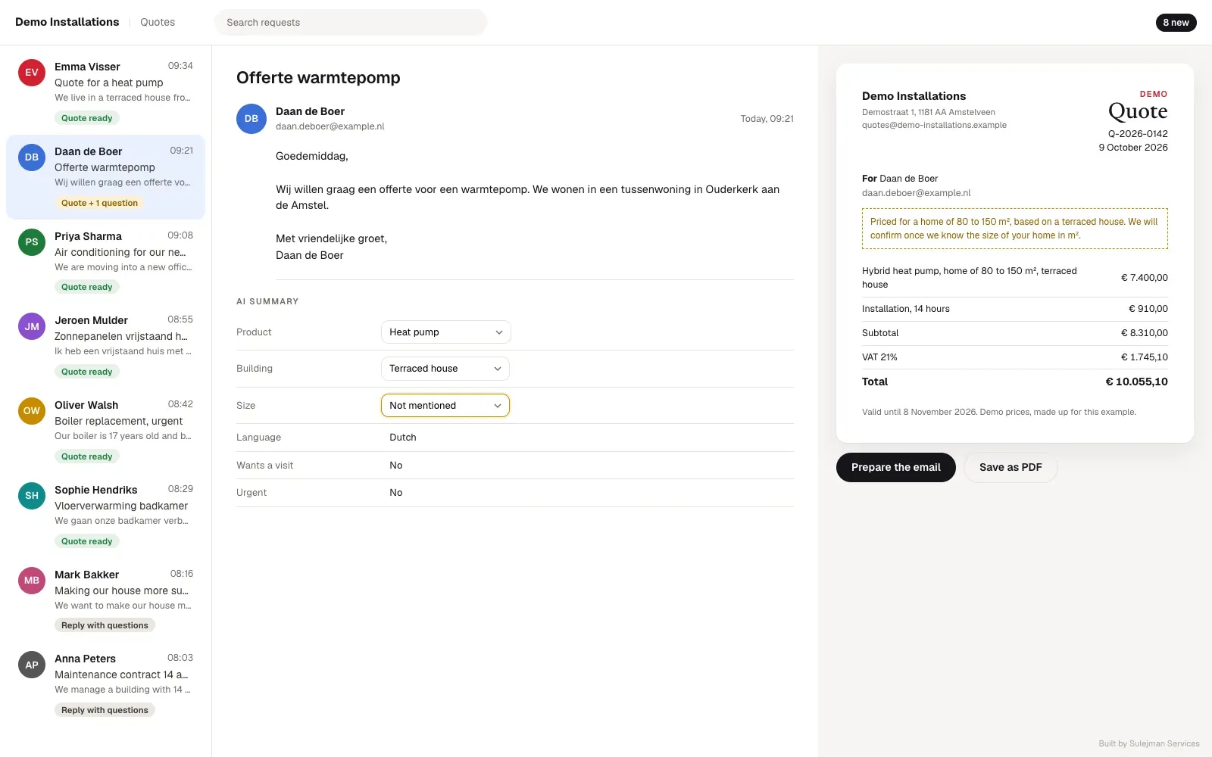Image resolution: width=1212 pixels, height=757 pixels.
Task: Click Emma Visser's EV avatar
Action: pyautogui.click(x=32, y=73)
